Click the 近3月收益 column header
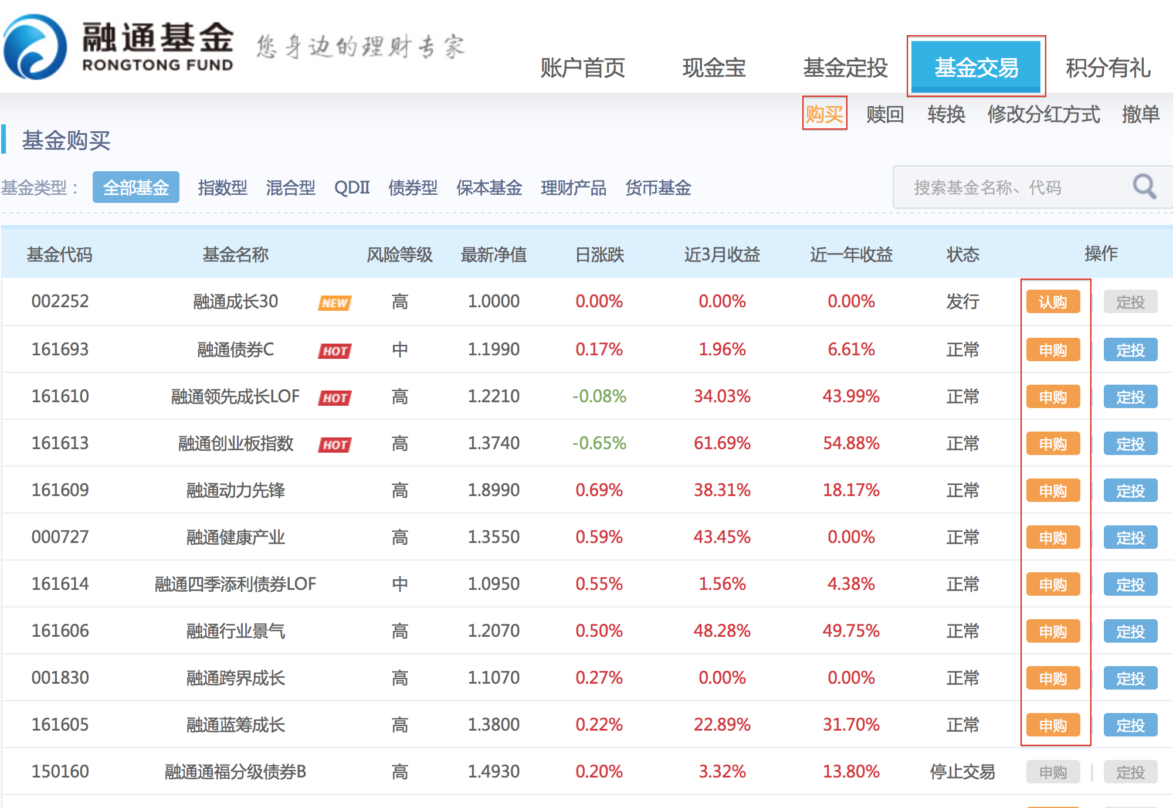Screen dimensions: 1173x808 point(722,254)
